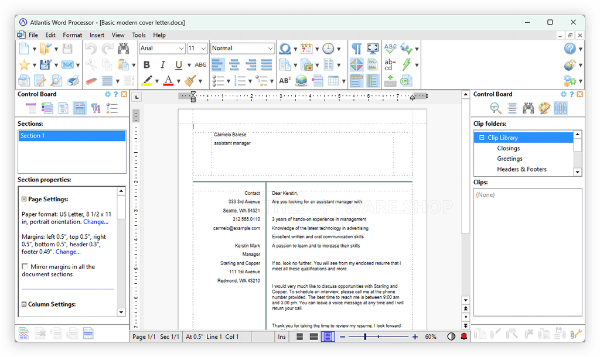Click the Undo arrow icon
The image size is (600, 357).
91,49
